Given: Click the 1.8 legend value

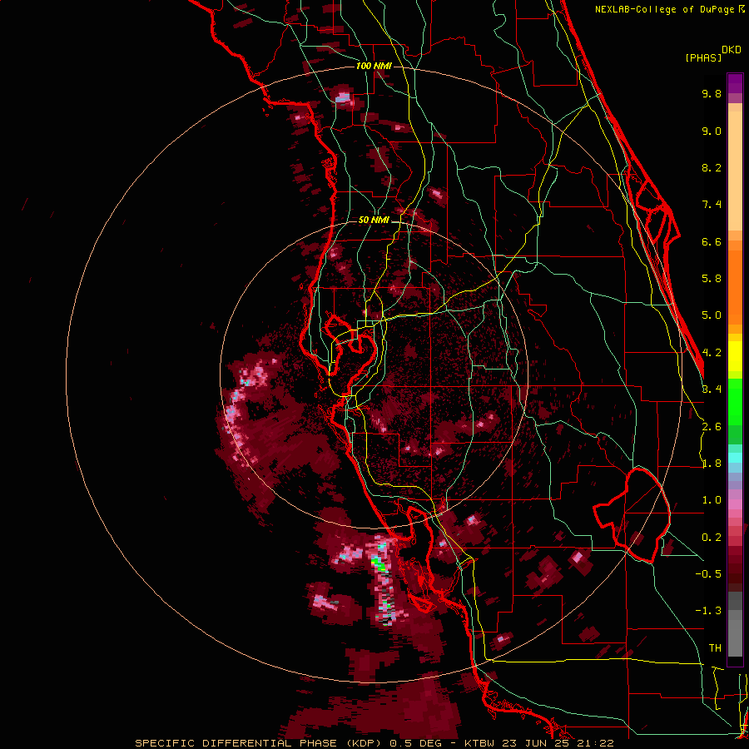Looking at the screenshot, I should coord(712,464).
